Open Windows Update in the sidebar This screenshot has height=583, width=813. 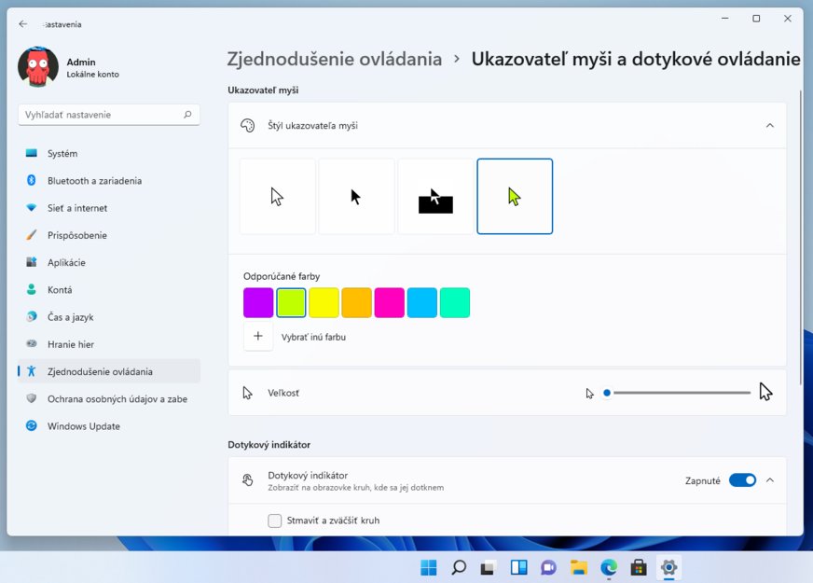tap(85, 426)
